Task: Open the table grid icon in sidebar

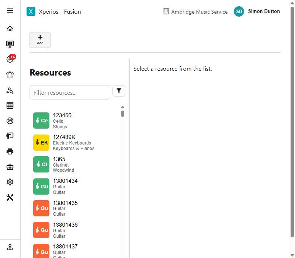Action: pyautogui.click(x=10, y=105)
